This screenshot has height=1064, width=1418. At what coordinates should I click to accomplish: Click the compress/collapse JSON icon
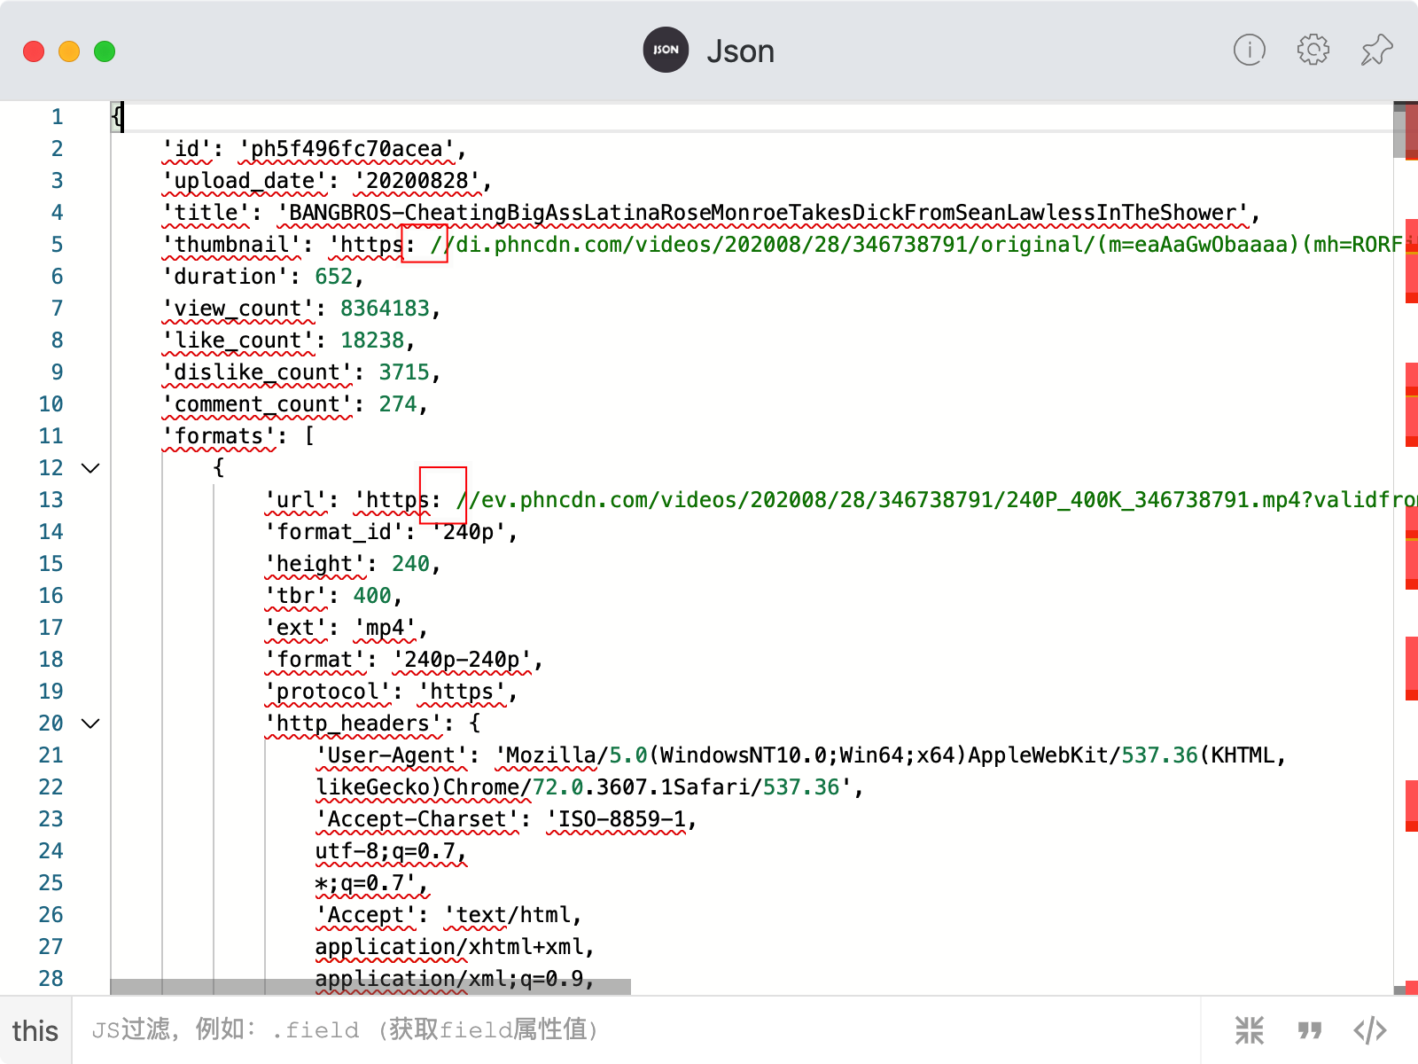(1250, 1030)
